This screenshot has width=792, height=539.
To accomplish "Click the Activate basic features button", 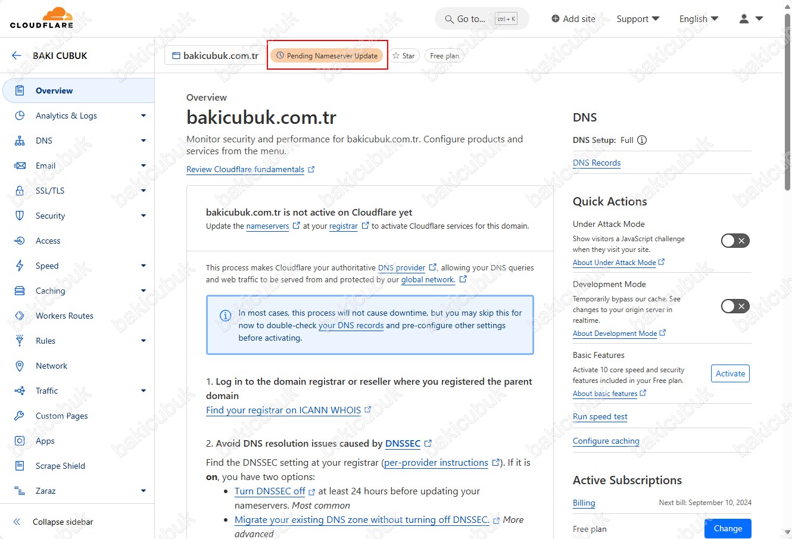I will pos(730,373).
